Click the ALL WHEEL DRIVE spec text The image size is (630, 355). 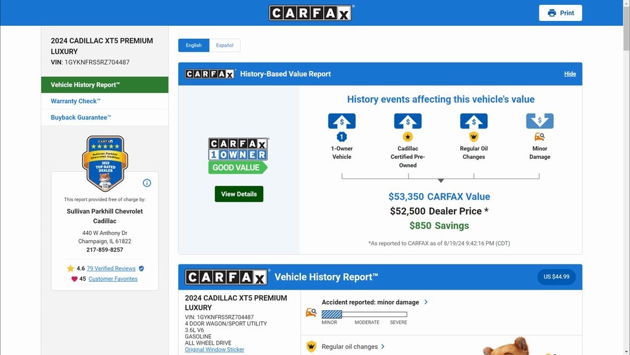click(208, 343)
